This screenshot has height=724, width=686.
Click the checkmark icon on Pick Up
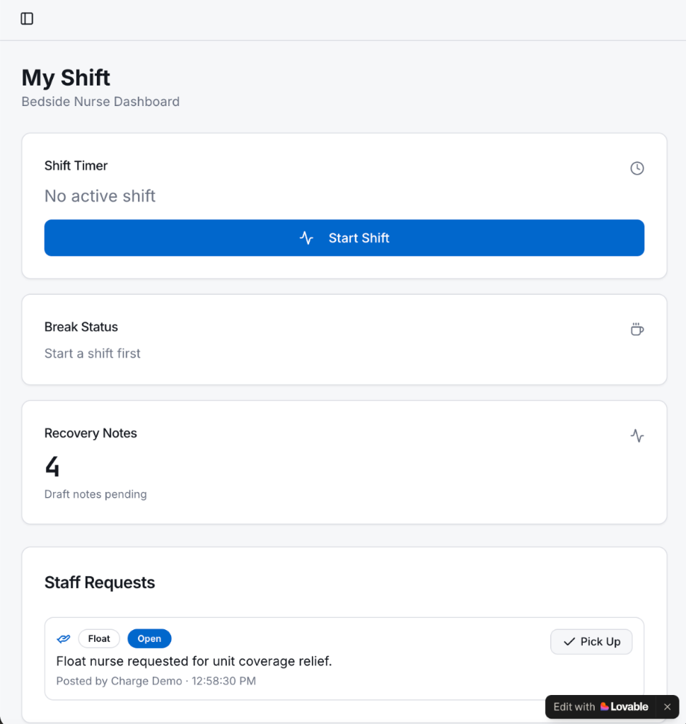(x=569, y=642)
